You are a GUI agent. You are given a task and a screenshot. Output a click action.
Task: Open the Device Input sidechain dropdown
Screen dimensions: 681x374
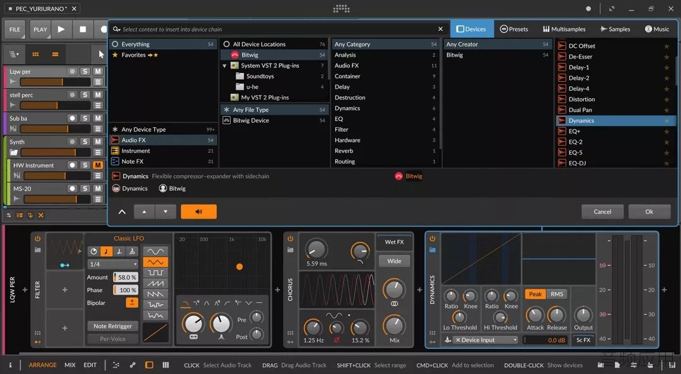click(486, 340)
